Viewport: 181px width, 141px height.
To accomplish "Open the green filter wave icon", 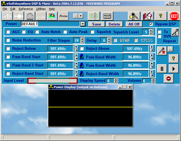I will pos(94,16).
